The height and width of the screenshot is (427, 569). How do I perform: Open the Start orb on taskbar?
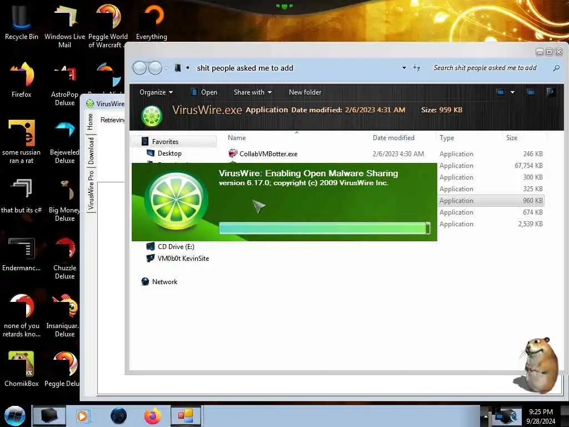click(14, 416)
